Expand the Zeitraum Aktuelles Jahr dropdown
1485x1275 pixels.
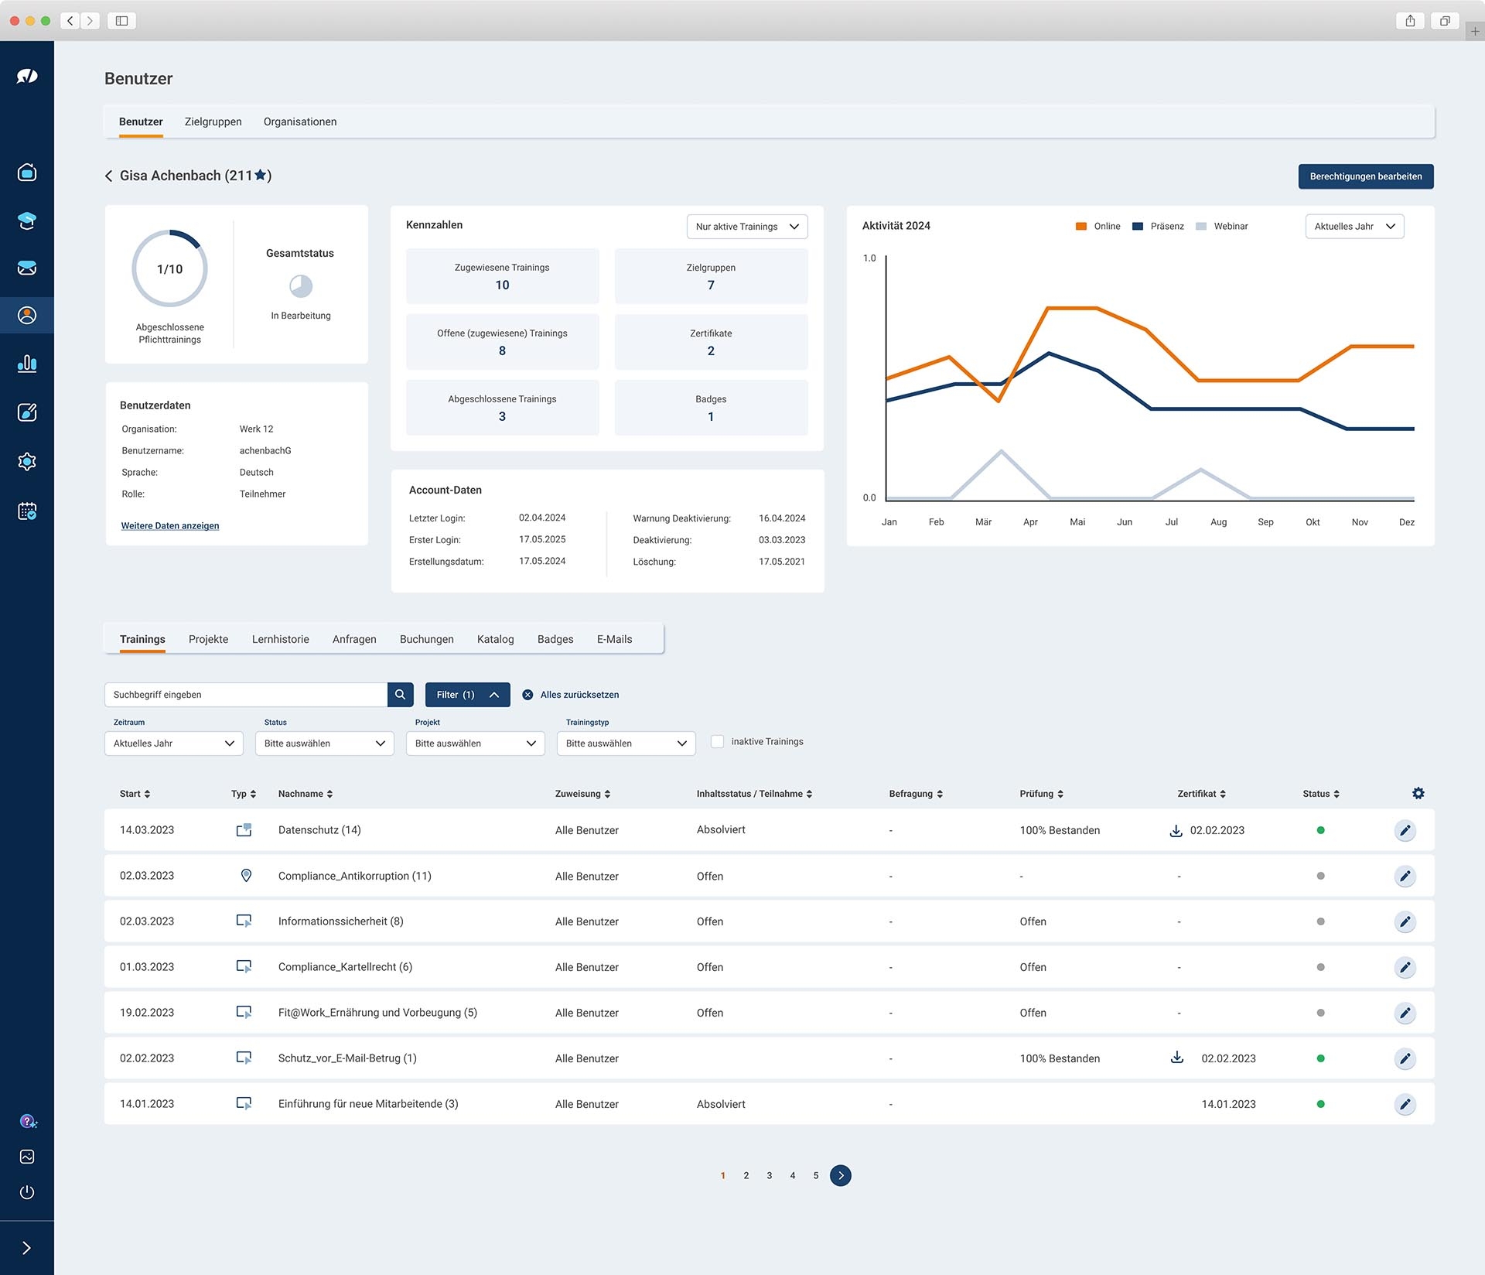(x=173, y=743)
